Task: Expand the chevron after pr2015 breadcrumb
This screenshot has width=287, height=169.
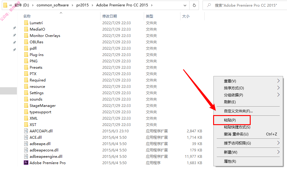Action: 92,5
